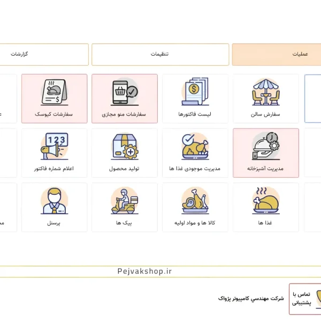Open سفارشات کیوسک kiosk orders tile
The height and width of the screenshot is (321, 321).
54,98
